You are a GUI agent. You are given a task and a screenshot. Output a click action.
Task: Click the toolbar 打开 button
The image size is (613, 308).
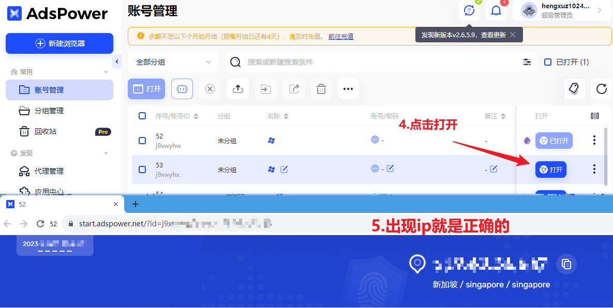click(x=146, y=89)
